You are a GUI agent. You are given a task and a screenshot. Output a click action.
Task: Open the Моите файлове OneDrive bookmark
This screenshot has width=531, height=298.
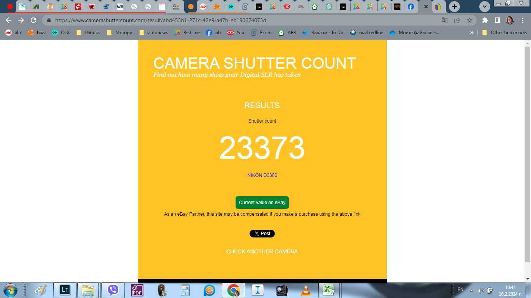point(414,33)
